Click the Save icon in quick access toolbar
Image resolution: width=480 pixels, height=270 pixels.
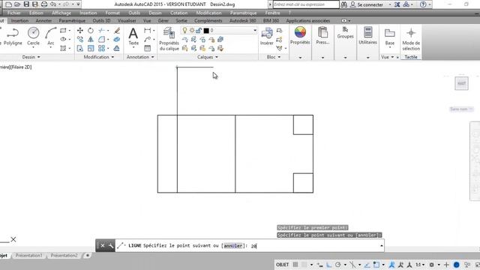pos(26,4)
